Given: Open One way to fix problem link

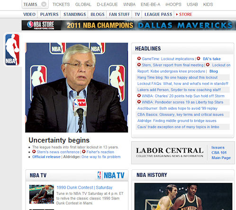Looking at the screenshot, I should tap(101, 157).
